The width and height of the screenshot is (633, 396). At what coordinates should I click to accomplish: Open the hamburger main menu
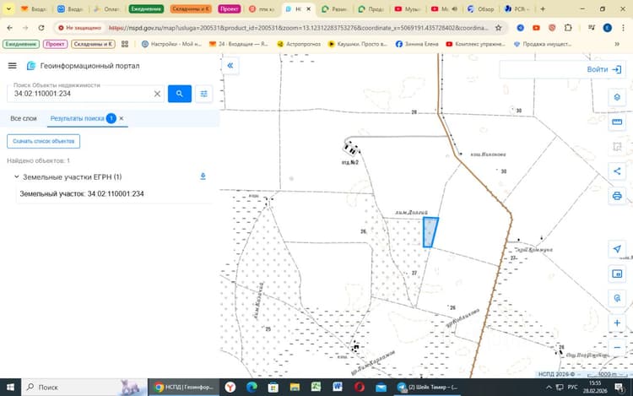pyautogui.click(x=12, y=65)
